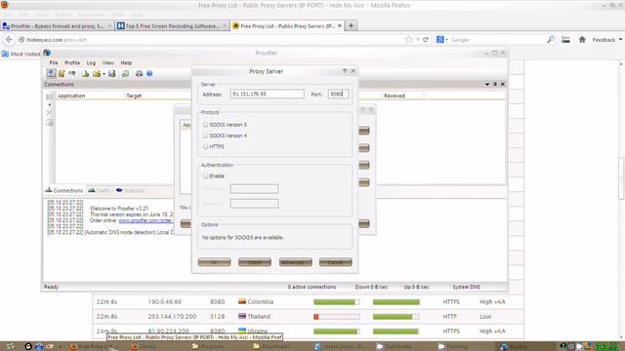
Task: Go to the Firefox home page icon
Action: pyautogui.click(x=582, y=39)
